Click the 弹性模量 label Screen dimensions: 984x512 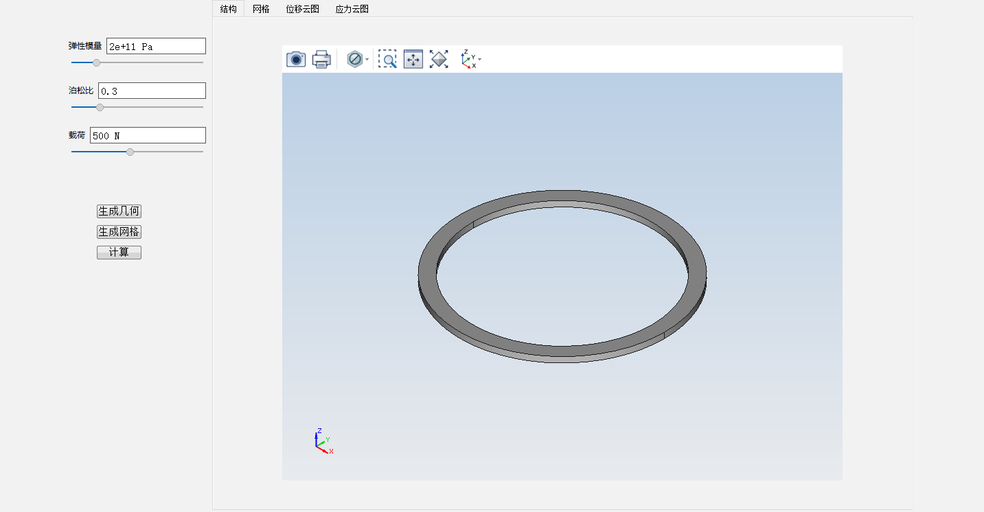coord(85,46)
